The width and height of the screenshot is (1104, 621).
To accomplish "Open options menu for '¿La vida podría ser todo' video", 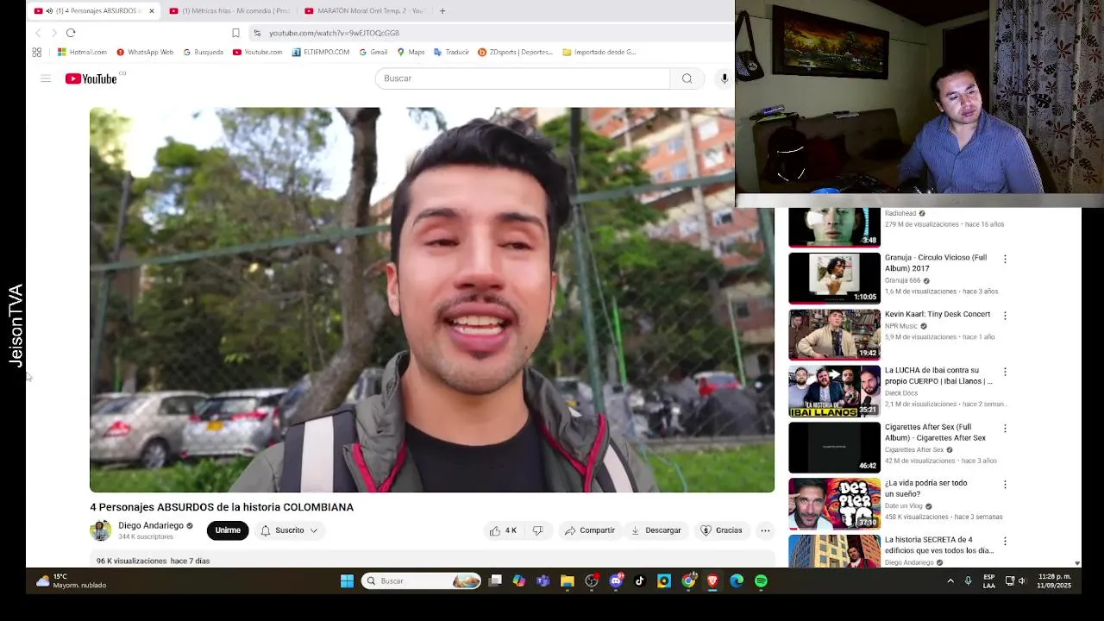I will [1005, 485].
